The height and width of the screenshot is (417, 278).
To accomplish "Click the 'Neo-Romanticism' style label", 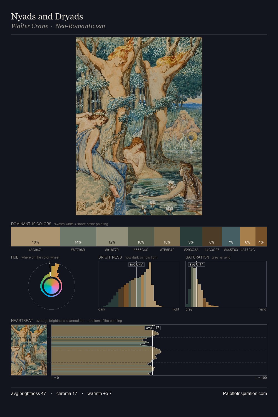I will pos(80,26).
